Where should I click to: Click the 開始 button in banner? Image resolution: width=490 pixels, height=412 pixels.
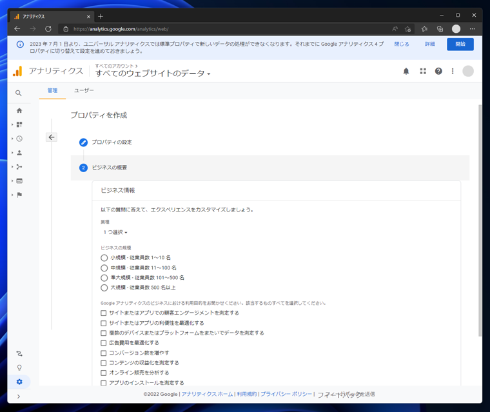(x=460, y=44)
